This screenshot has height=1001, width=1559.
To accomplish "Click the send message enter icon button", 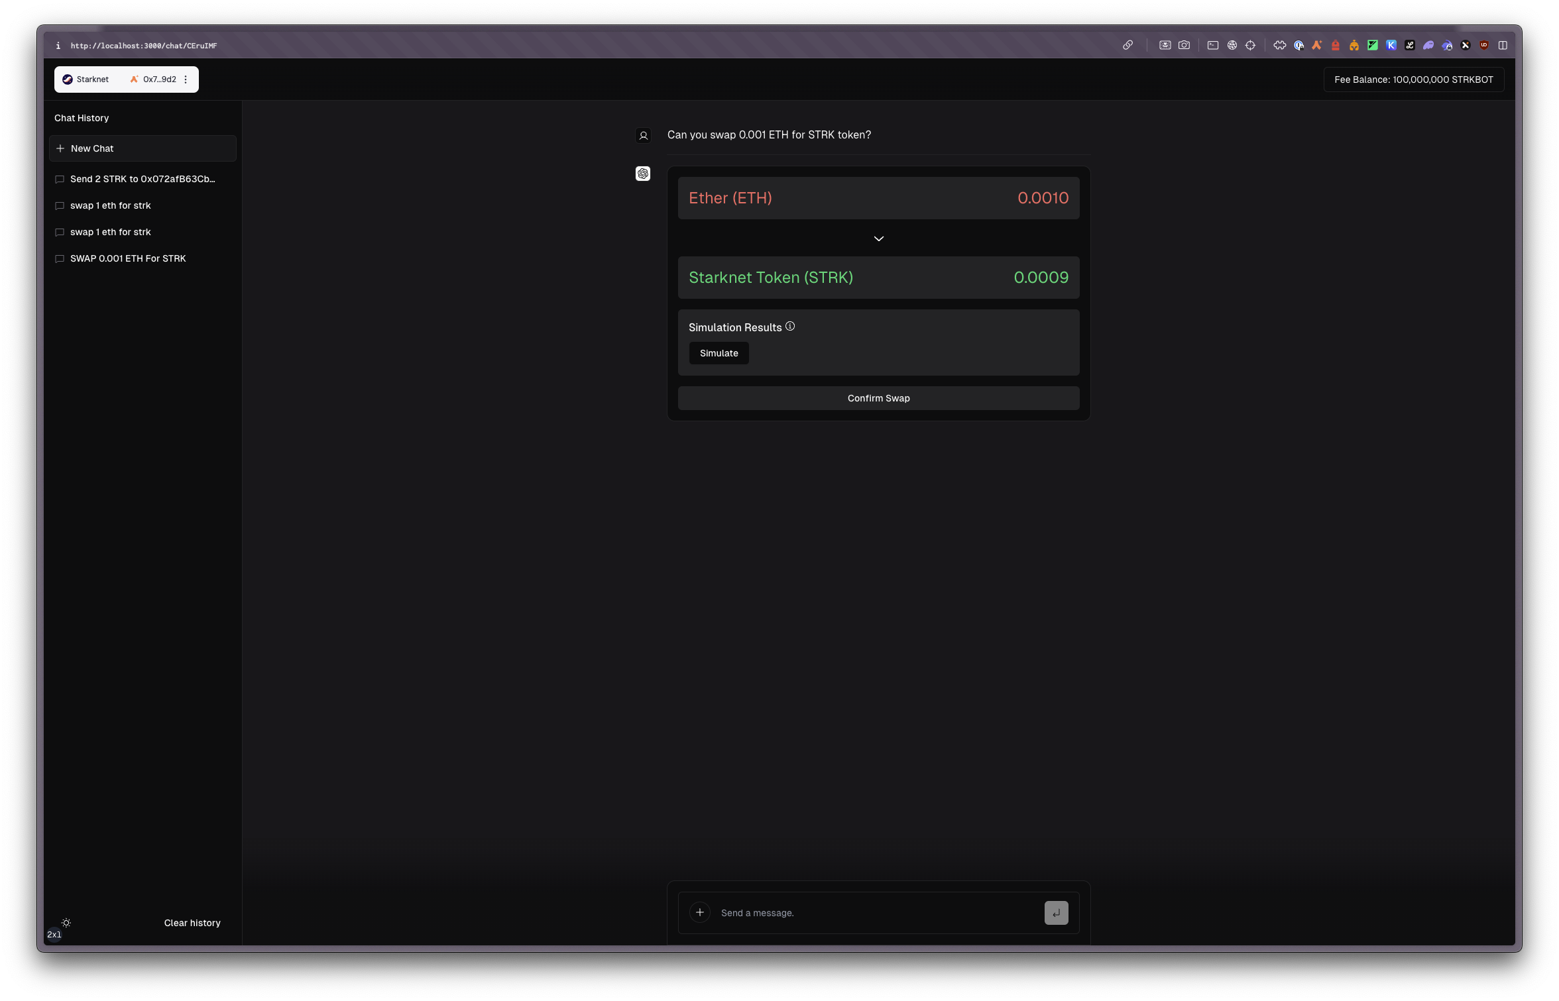I will click(x=1056, y=912).
